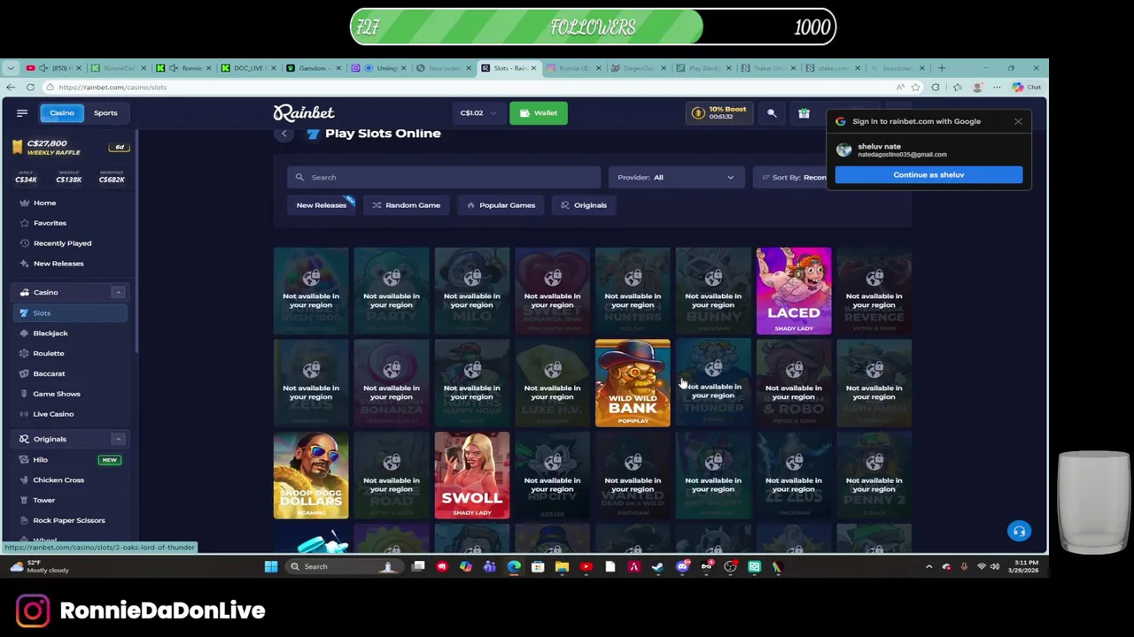Open Favorites in sidebar
This screenshot has height=637, width=1134.
50,223
